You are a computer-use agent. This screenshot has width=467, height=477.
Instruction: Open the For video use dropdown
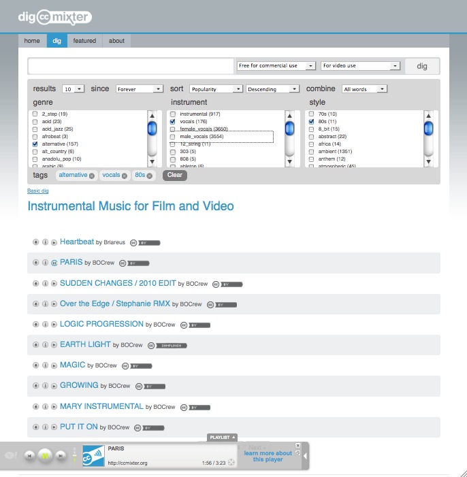click(x=360, y=66)
